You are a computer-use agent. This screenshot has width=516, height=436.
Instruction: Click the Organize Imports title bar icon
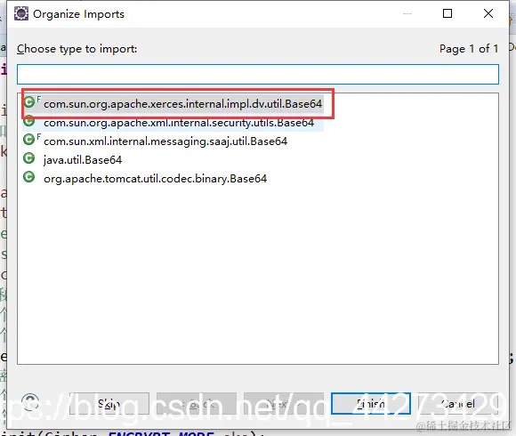click(21, 14)
